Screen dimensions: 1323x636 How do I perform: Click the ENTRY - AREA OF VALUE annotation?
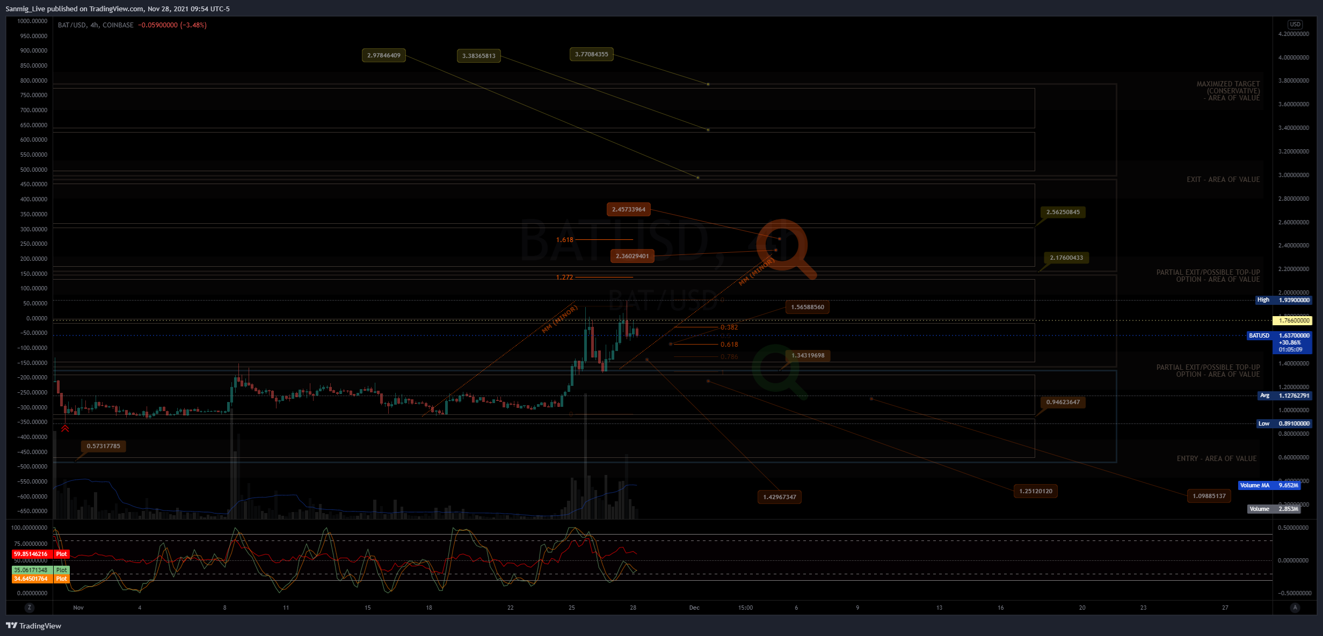tap(1217, 459)
